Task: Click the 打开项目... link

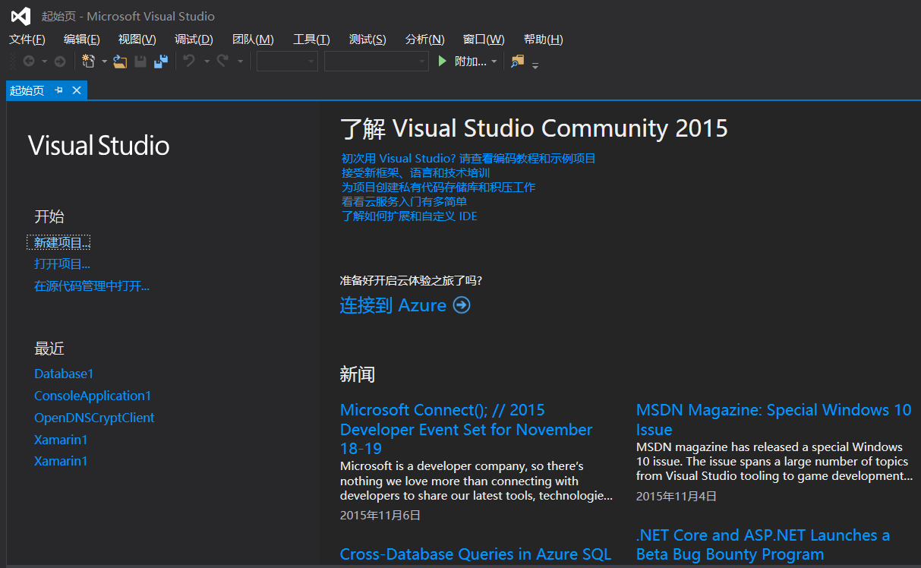Action: coord(62,264)
